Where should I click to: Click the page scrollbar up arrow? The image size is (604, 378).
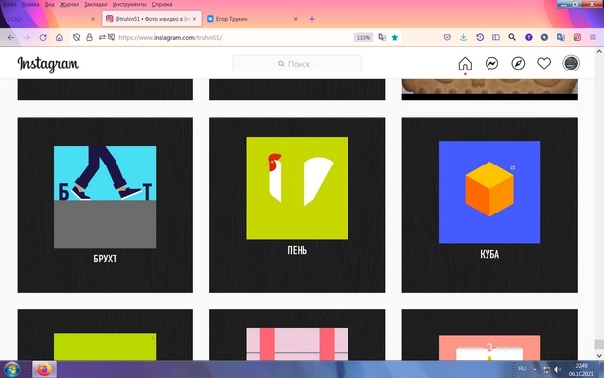(599, 51)
